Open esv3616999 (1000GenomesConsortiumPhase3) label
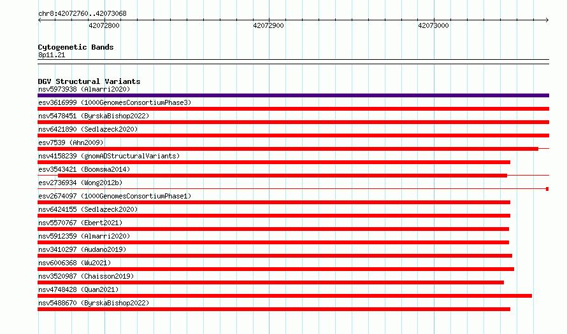The image size is (567, 334). pos(115,102)
